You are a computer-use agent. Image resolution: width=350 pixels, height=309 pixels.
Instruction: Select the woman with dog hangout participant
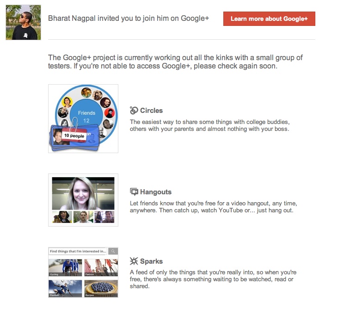[62, 217]
